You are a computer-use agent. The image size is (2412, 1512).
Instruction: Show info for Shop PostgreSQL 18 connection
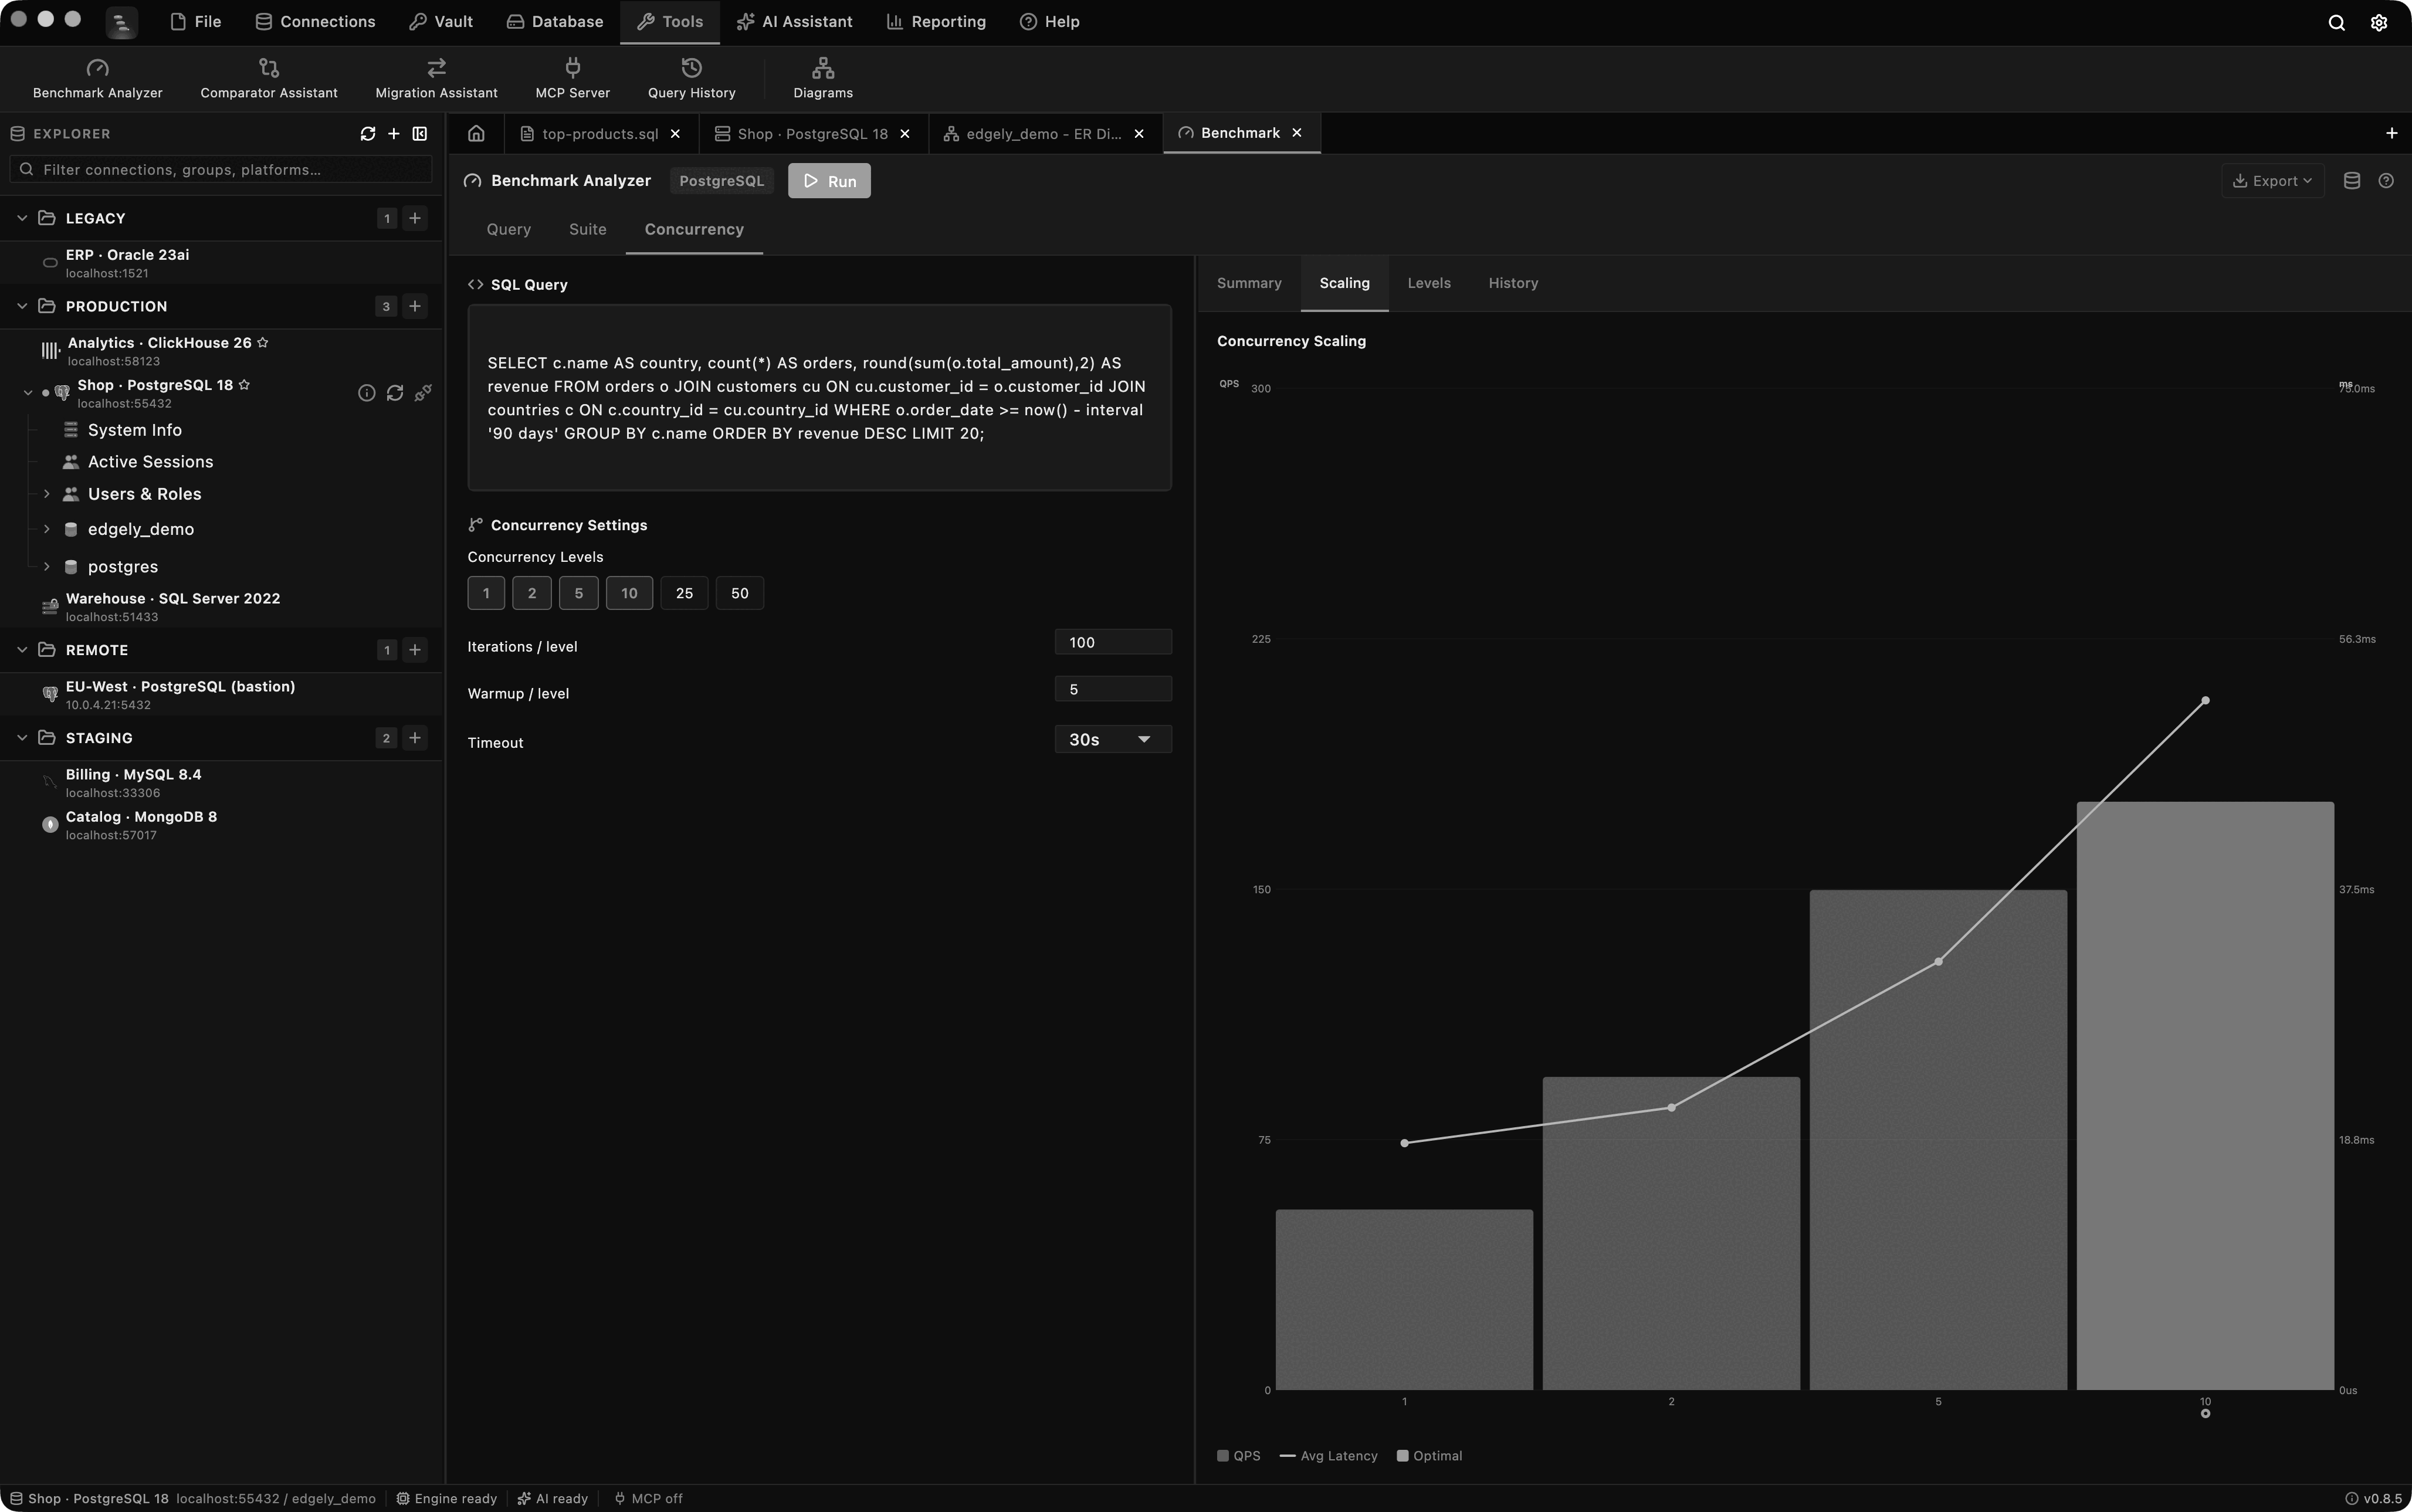366,393
